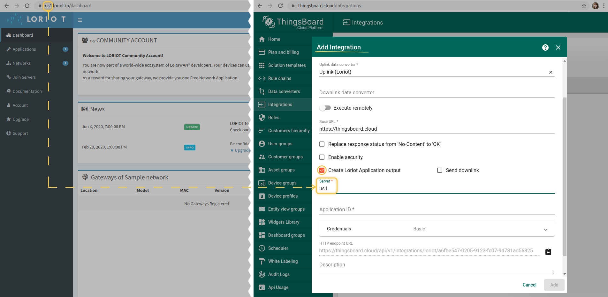
Task: Copy the HTTP endpoint URL
Action: click(548, 252)
